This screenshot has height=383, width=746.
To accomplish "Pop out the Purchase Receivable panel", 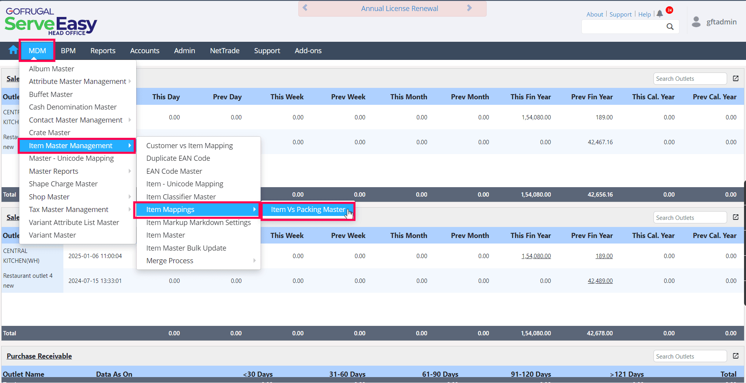I will coord(736,356).
